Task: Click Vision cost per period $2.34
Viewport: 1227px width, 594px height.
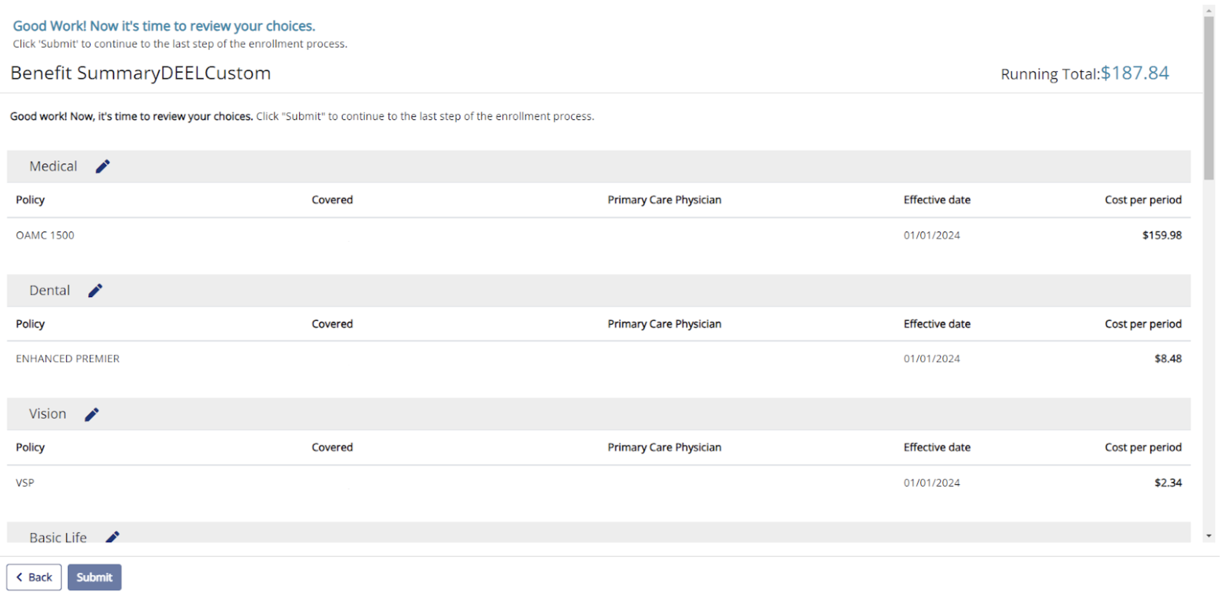Action: 1168,482
